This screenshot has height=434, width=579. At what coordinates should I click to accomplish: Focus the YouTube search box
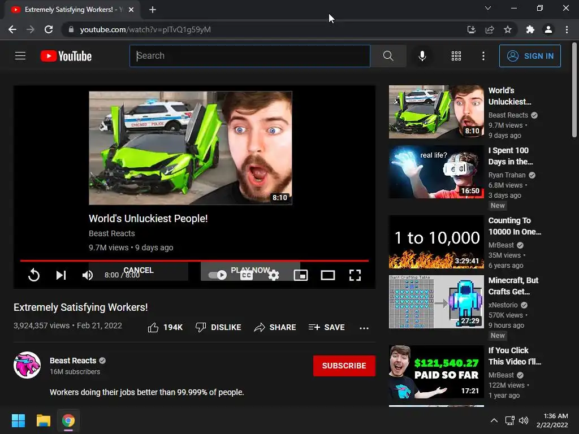coord(249,56)
